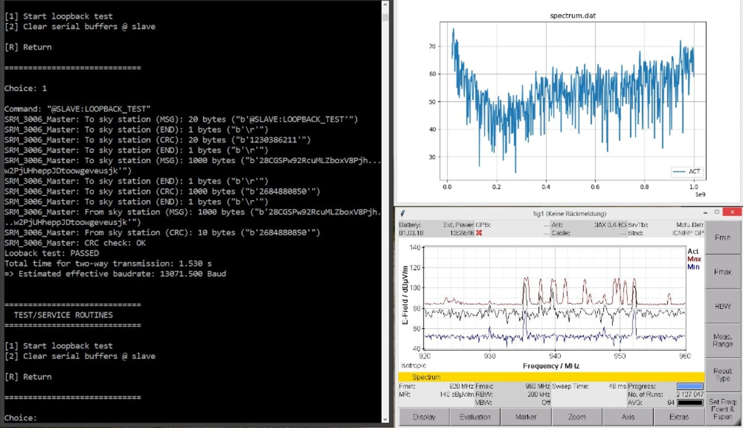Click the 'spectrum.dat' plot title
Viewport: 743px width, 428px height.
(x=573, y=16)
